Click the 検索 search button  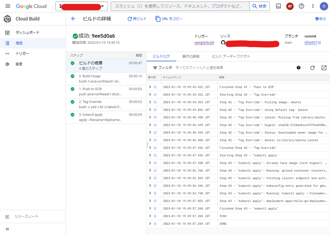tap(260, 6)
